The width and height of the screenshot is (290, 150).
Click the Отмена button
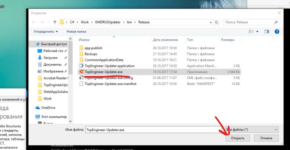pos(266,138)
